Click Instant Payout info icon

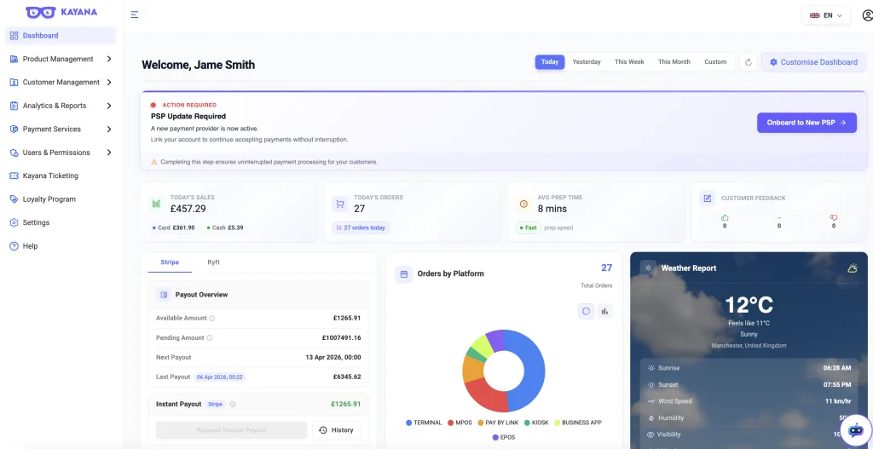click(x=233, y=405)
